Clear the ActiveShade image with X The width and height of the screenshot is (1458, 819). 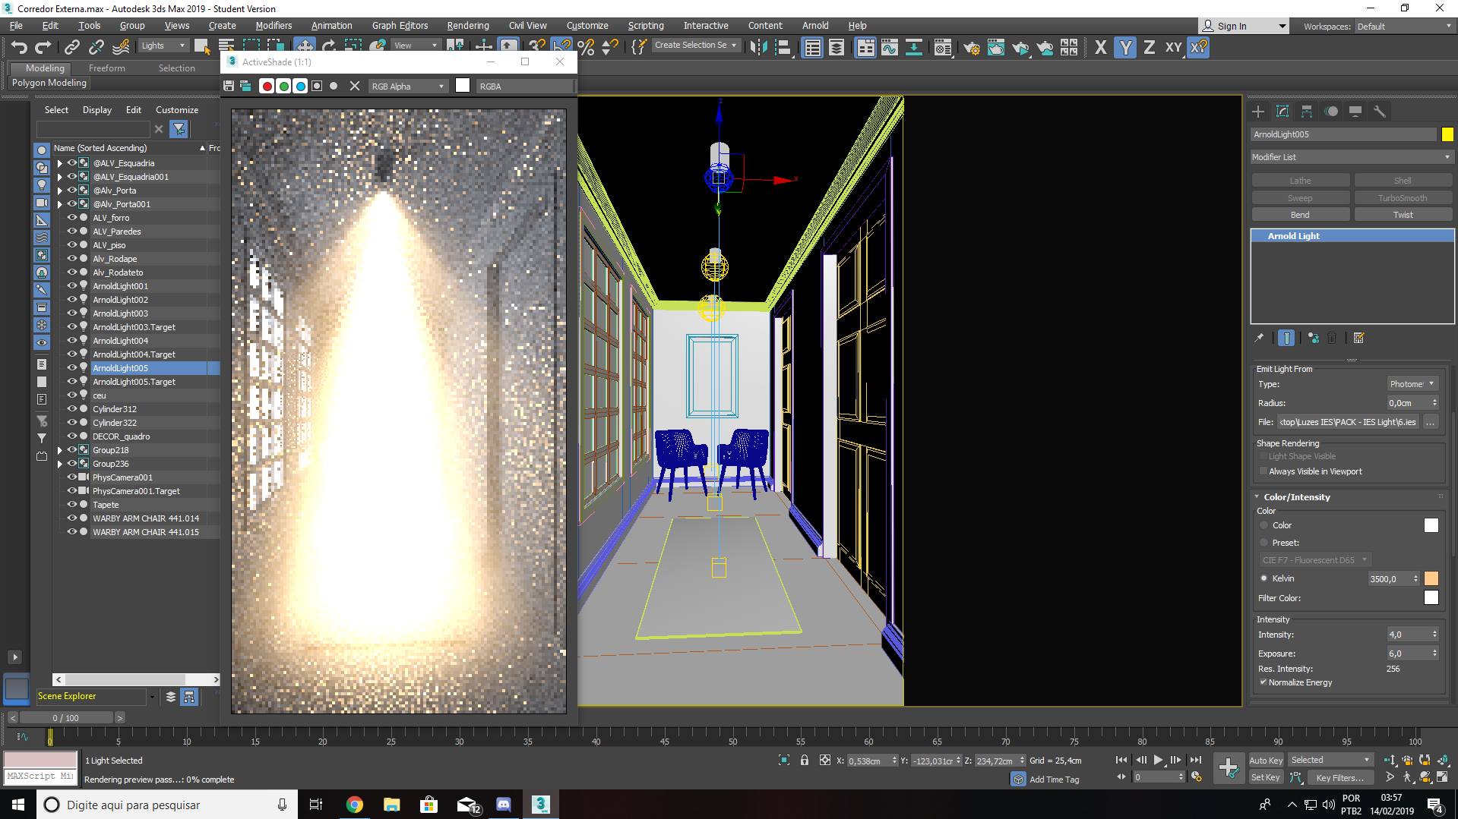(354, 87)
